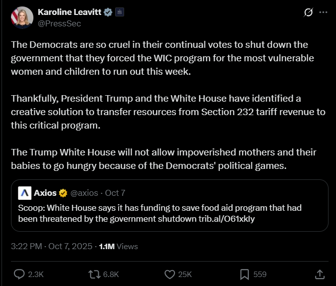Click the 1.1M Views count
The height and width of the screenshot is (286, 336).
coord(118,246)
